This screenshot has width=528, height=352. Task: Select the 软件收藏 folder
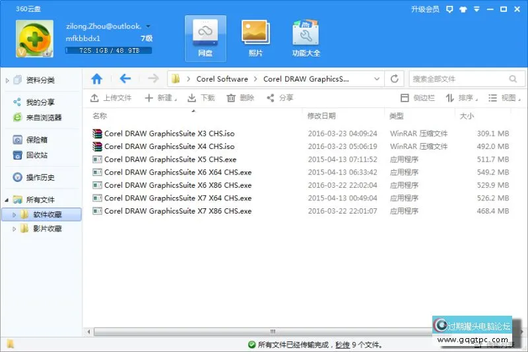click(47, 214)
